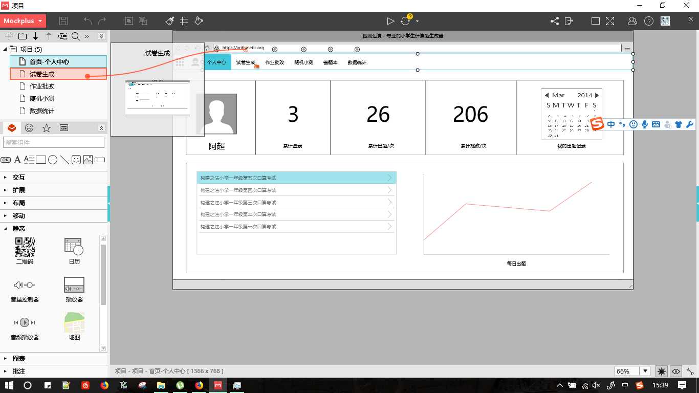Toggle the eye visibility icon
Screen dimensions: 699x393
[676, 372]
